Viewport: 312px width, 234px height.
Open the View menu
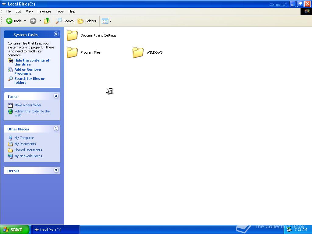pyautogui.click(x=29, y=11)
